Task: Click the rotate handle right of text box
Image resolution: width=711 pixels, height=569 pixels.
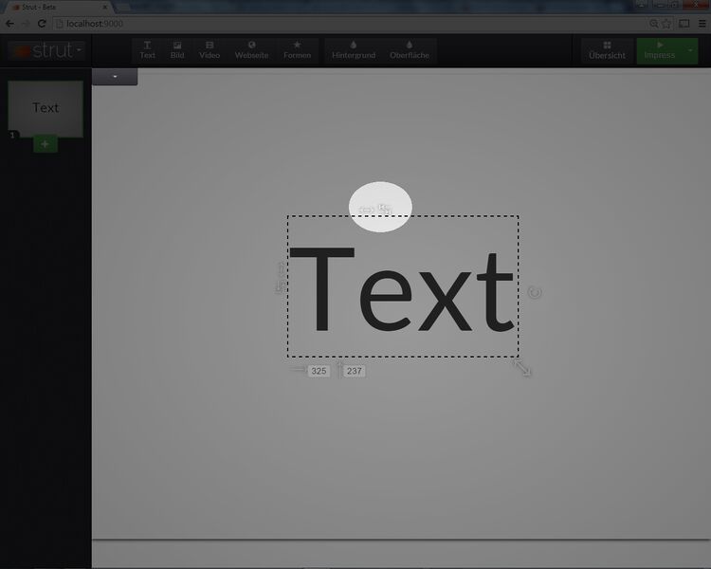Action: coord(535,292)
